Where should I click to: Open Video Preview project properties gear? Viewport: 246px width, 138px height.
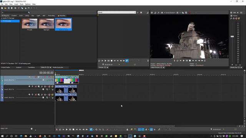152,13
